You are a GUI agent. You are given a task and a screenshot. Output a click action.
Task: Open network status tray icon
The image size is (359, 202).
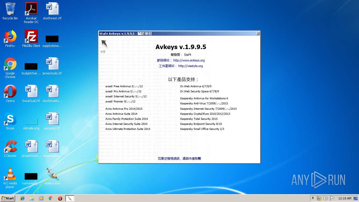[x=319, y=198]
